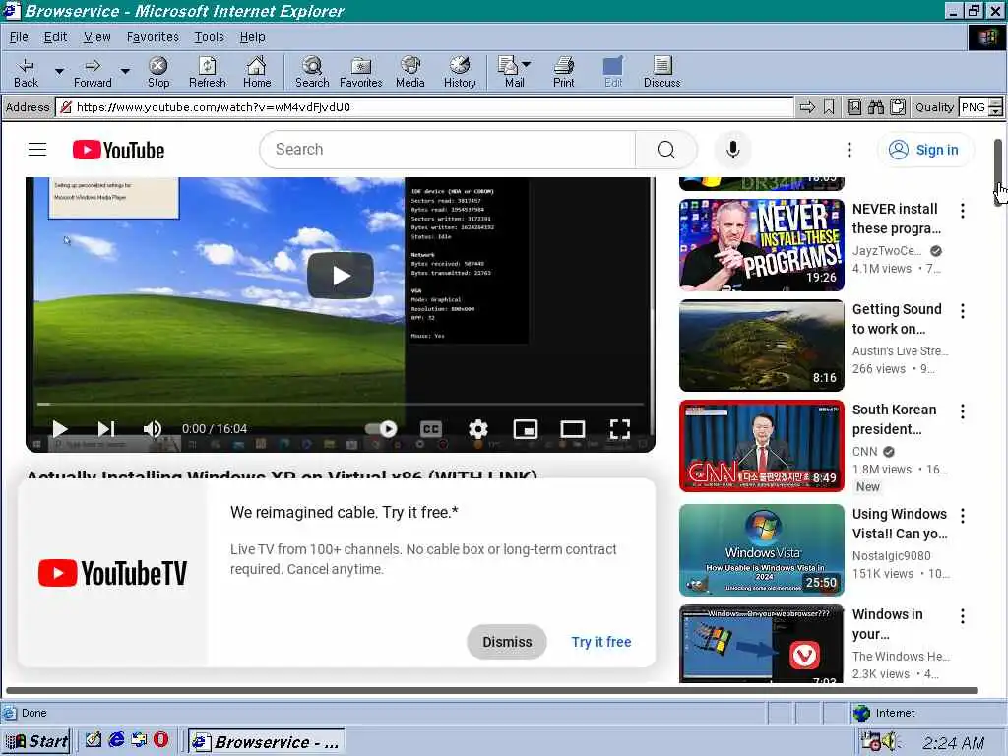
Task: Open the YouTube hamburger guide menu
Action: (x=37, y=150)
